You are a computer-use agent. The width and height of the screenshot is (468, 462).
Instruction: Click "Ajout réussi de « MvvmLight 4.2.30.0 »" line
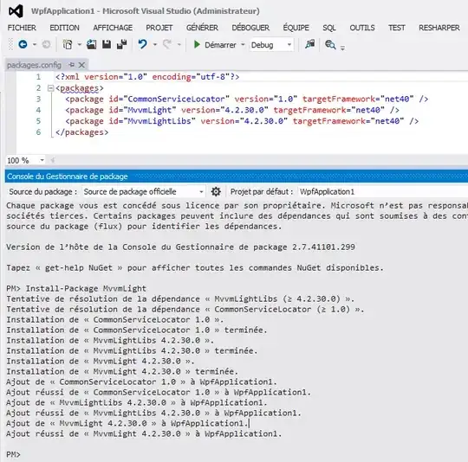pos(144,433)
